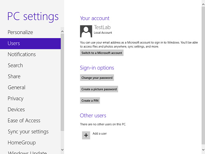This screenshot has height=154, width=205.
Task: Click the sidebar scrollbar thumb
Action: [x=62, y=82]
